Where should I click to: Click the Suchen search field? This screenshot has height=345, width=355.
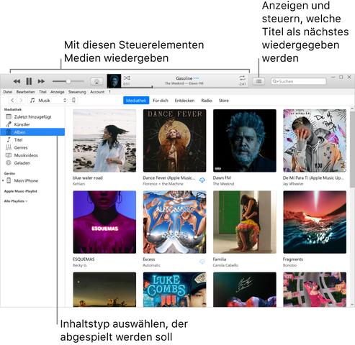(x=299, y=81)
